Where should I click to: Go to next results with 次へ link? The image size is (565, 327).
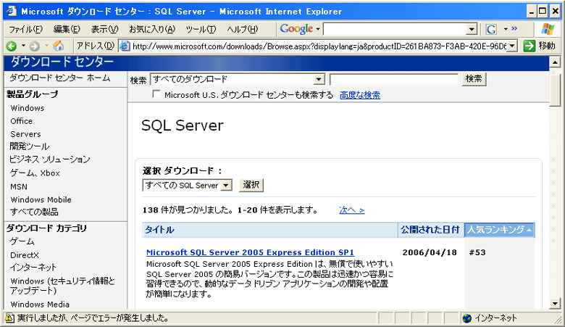point(352,210)
